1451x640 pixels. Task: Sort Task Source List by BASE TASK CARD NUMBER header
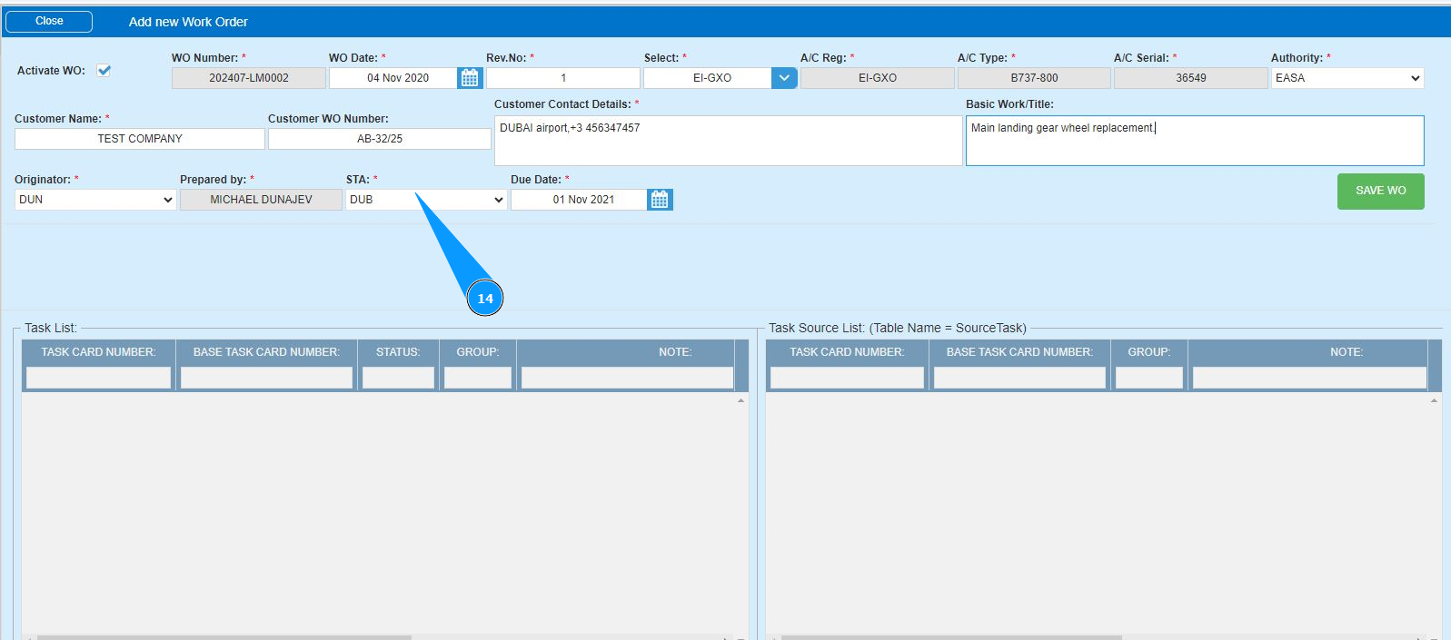[1019, 352]
